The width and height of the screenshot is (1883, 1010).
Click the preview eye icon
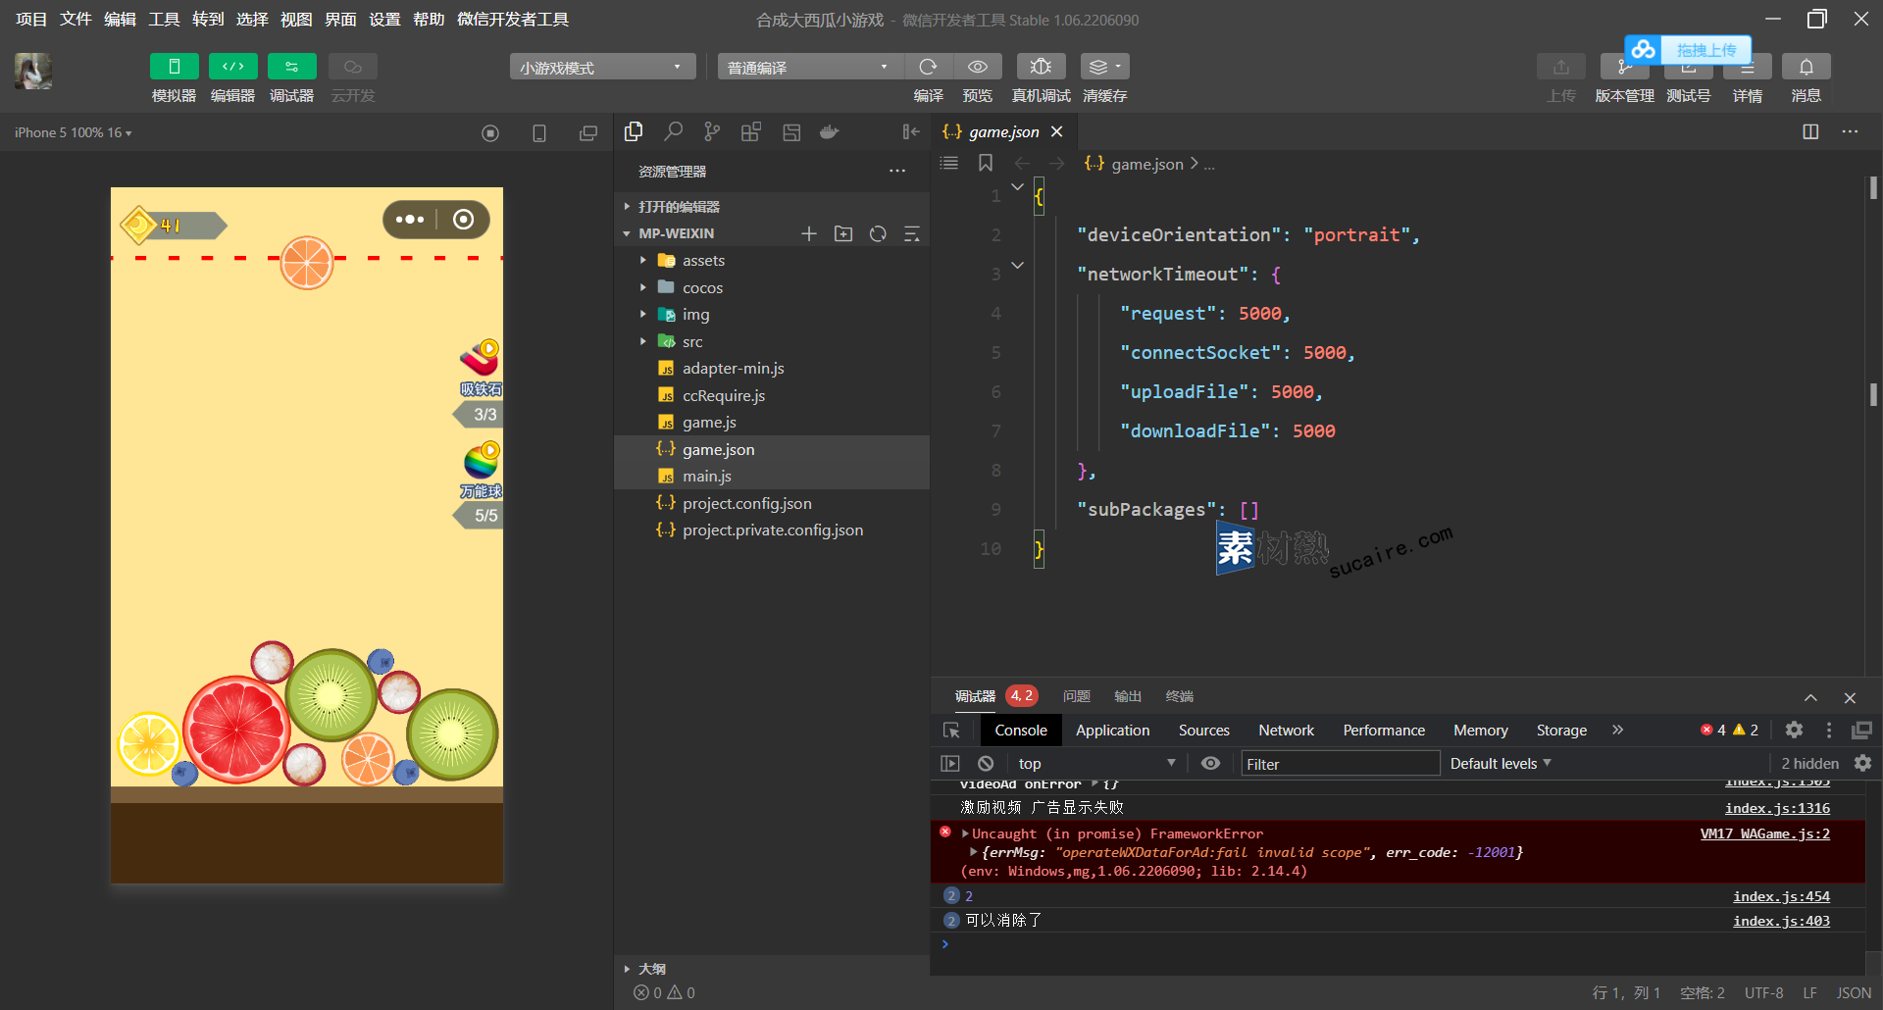(x=978, y=67)
